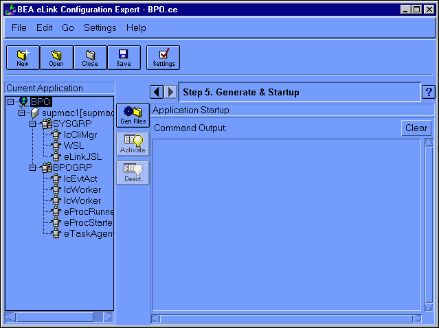This screenshot has height=328, width=439.
Task: Go to next step with right arrow
Action: (170, 92)
